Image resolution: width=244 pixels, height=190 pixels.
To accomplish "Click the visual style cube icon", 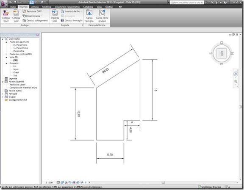I will click(62, 182).
